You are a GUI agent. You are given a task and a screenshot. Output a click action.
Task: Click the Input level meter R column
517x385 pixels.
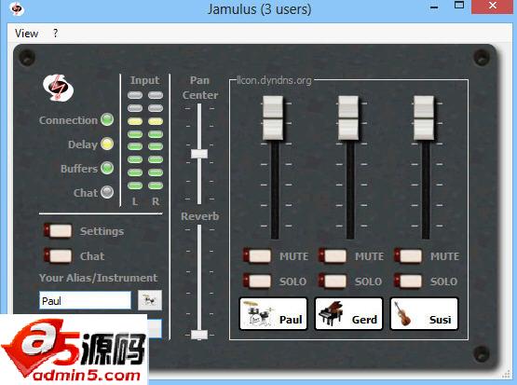156,140
